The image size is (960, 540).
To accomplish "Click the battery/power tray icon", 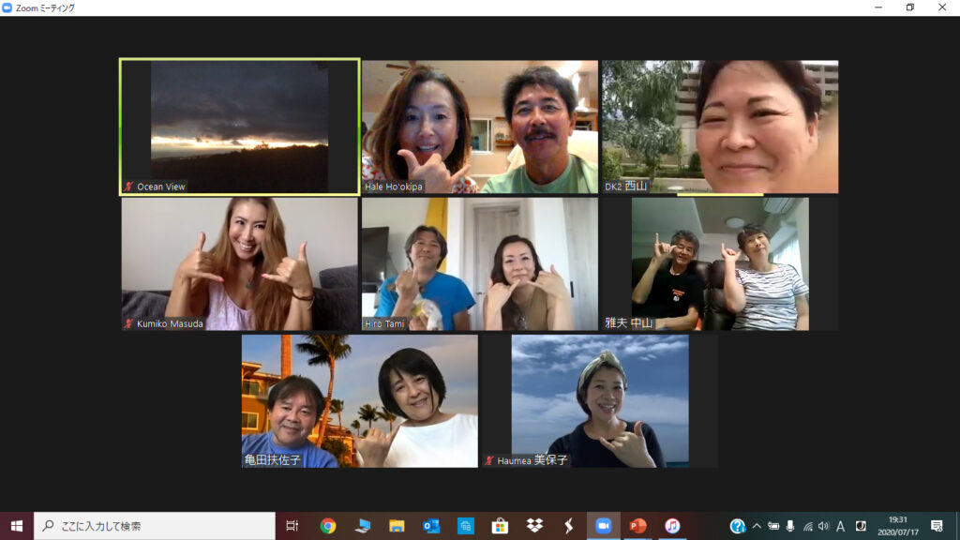I will (773, 526).
